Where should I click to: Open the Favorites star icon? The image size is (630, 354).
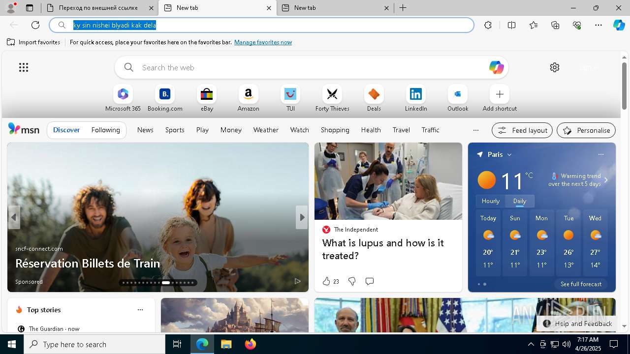(x=534, y=25)
